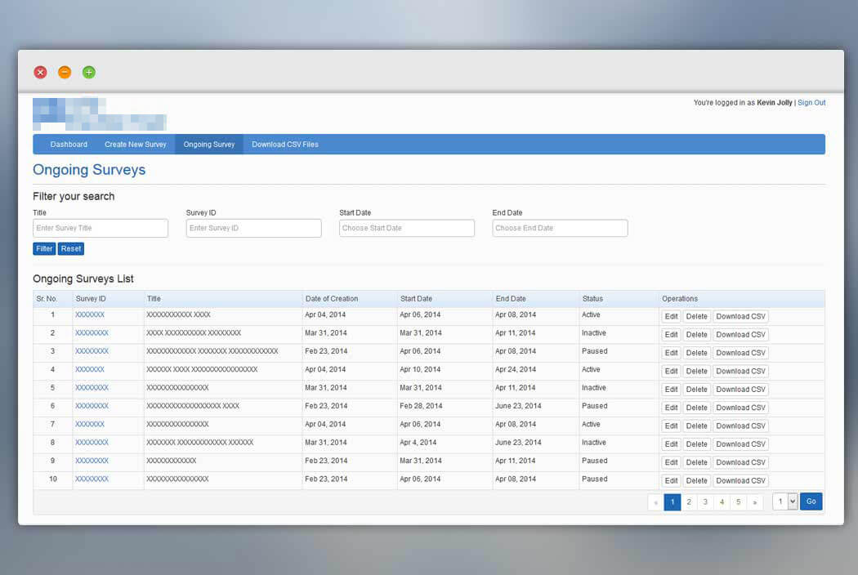Focus the Enter Survey Title field
This screenshot has height=575, width=858.
[x=101, y=228]
